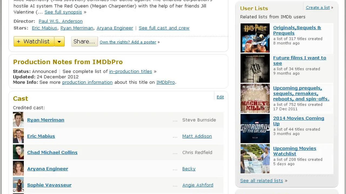Open the Becky character link
Screen dimensions: 346x194
[189, 169]
